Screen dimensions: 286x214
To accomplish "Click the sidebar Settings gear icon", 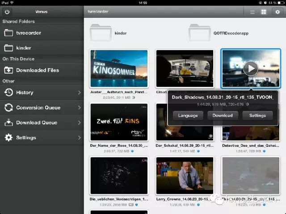I will pos(8,138).
